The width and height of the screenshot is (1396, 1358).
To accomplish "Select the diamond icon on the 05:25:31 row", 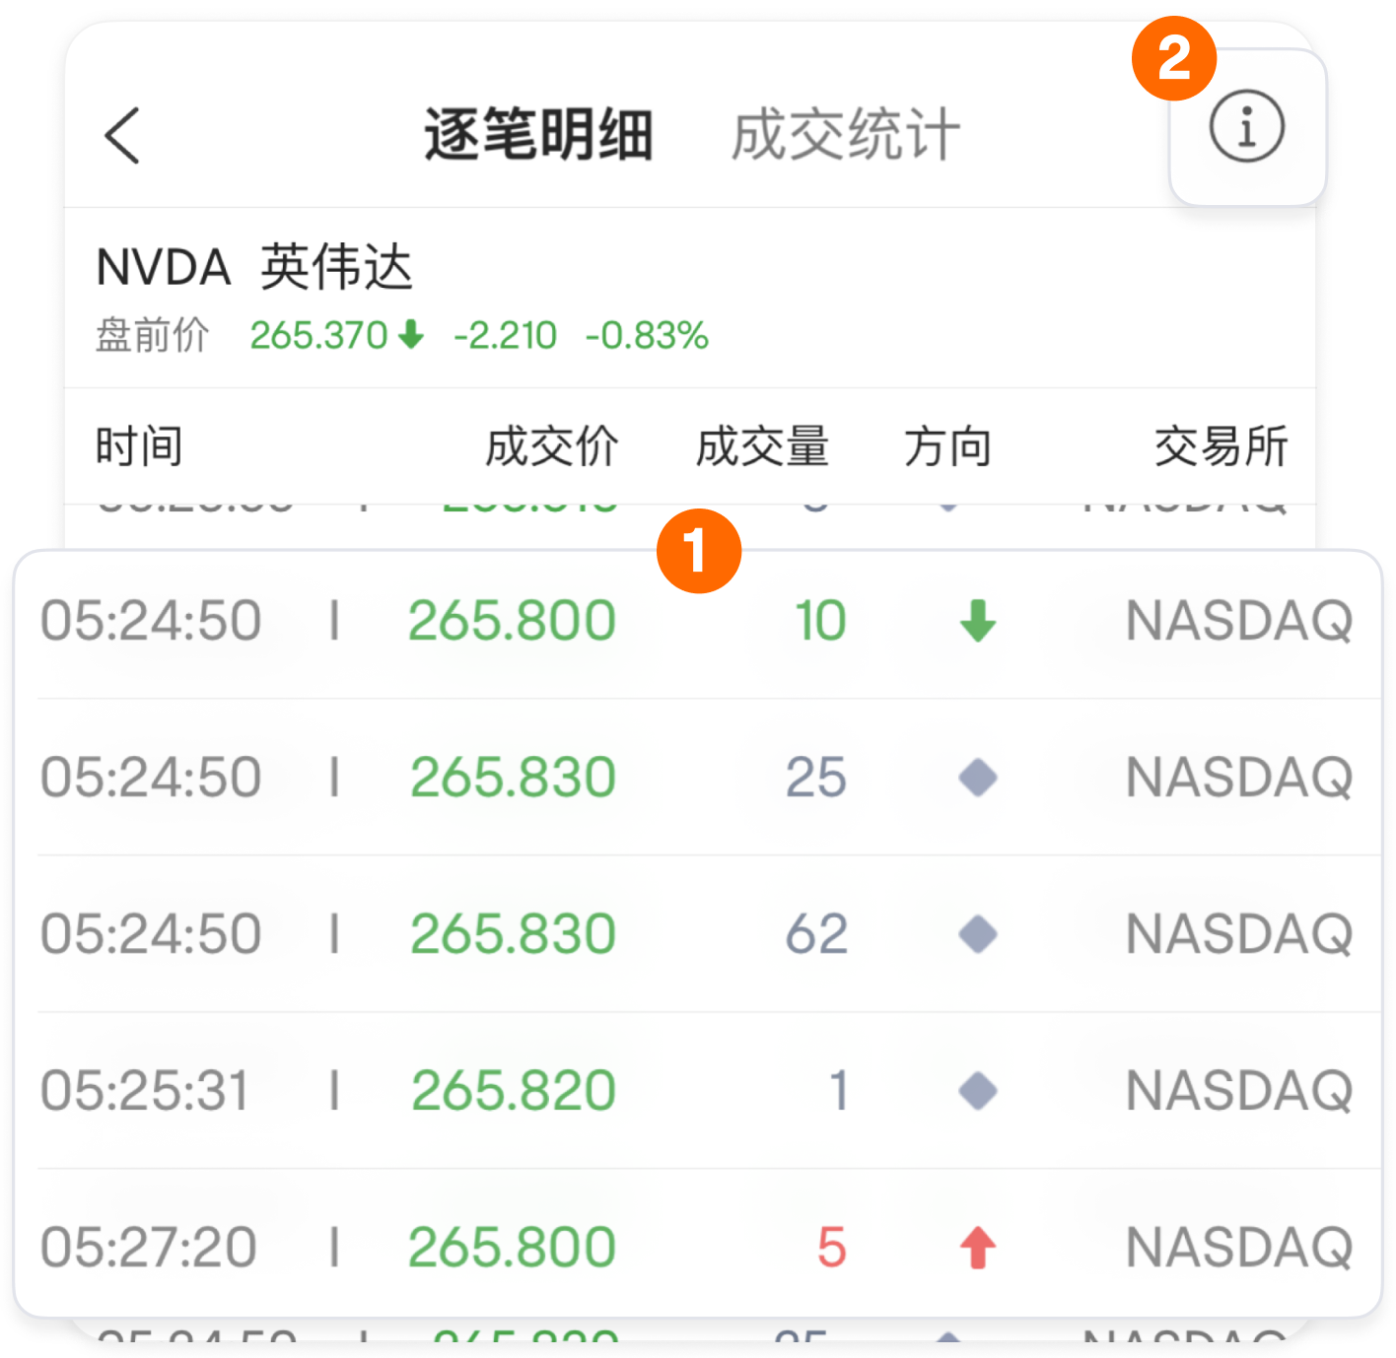I will 976,1090.
